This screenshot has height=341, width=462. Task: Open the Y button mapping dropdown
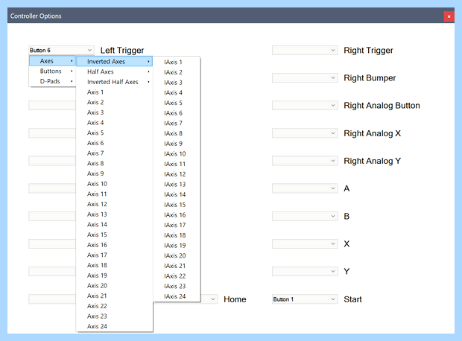click(305, 271)
